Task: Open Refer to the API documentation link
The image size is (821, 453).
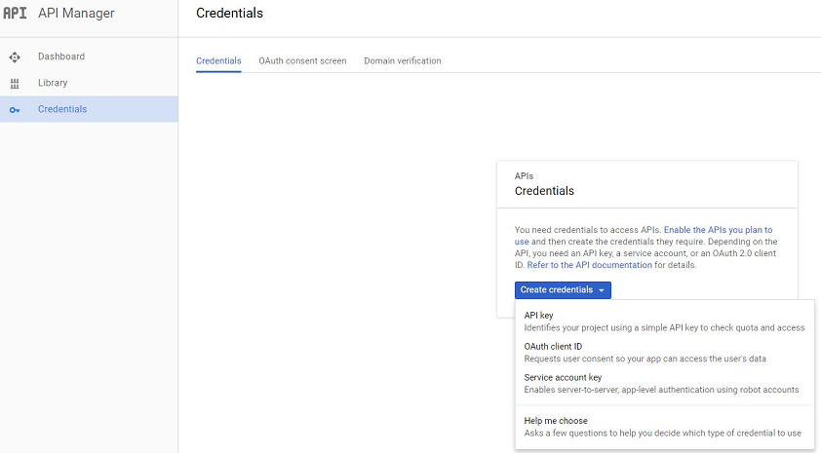Action: (590, 265)
